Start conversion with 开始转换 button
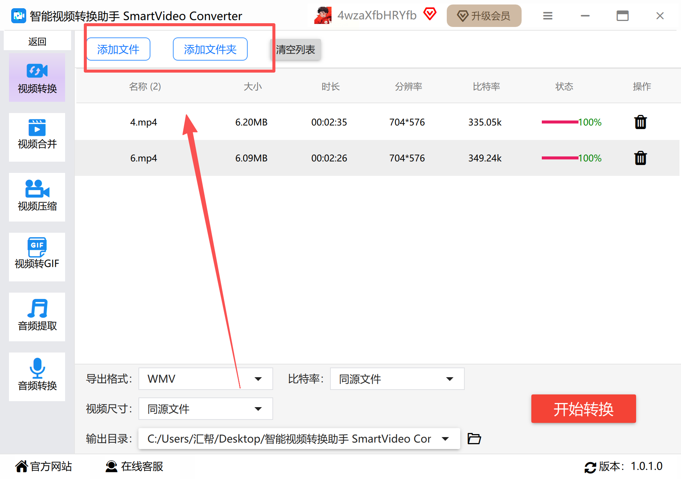Image resolution: width=681 pixels, height=479 pixels. 584,409
